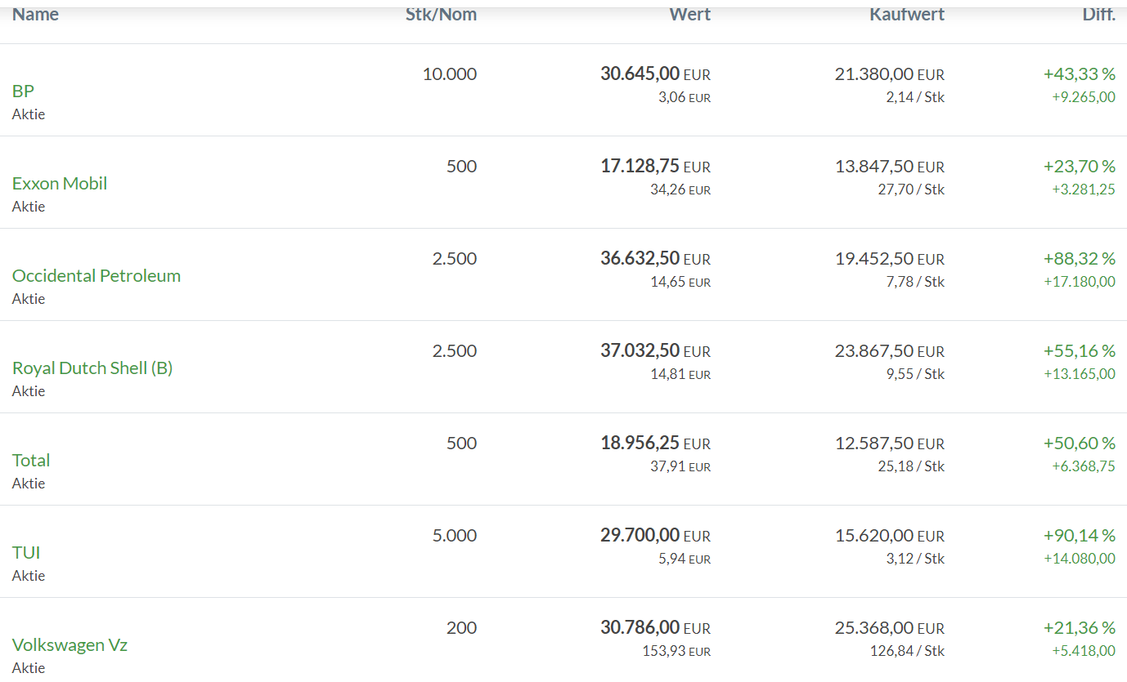Screen dimensions: 1127x682
Task: Open the Exxon Mobil stock link
Action: tap(60, 183)
